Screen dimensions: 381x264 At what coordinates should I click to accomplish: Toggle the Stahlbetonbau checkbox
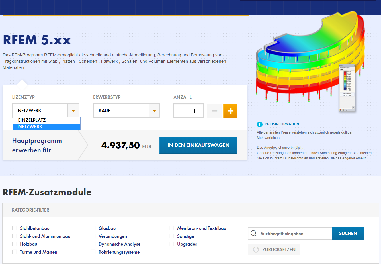point(15,228)
